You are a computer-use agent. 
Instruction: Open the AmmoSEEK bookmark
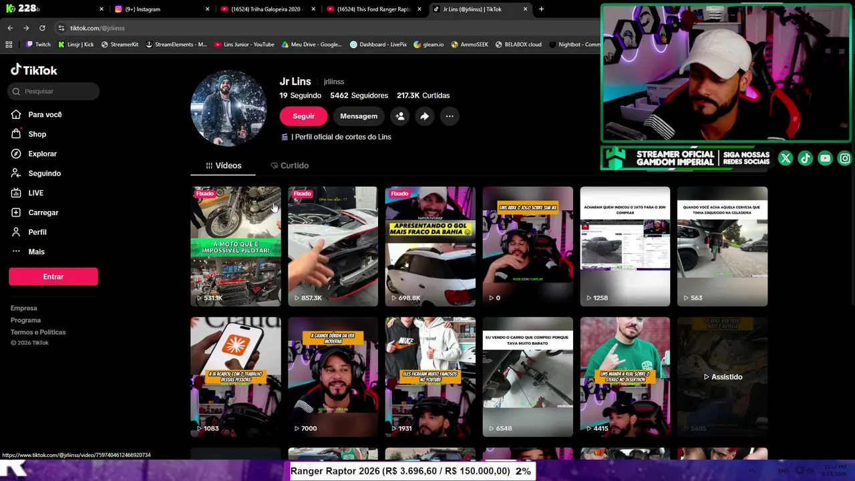(x=470, y=45)
